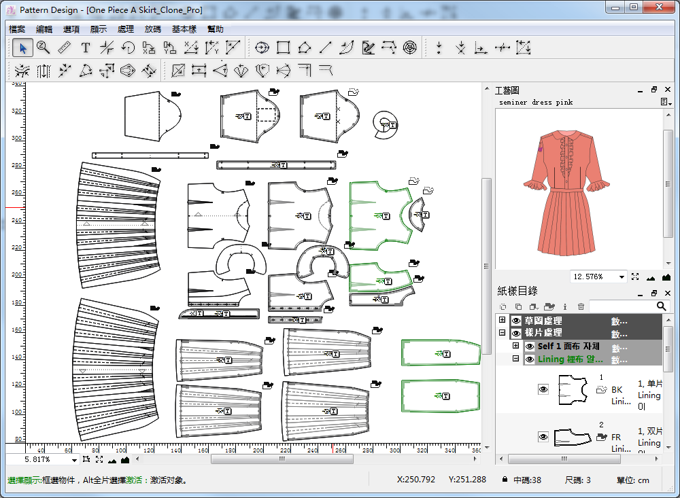Pick the rectangle drawing tool
Image resolution: width=680 pixels, height=498 pixels.
284,48
